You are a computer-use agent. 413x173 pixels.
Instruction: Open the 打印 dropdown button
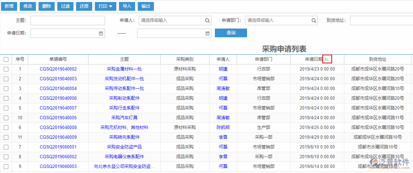click(106, 6)
